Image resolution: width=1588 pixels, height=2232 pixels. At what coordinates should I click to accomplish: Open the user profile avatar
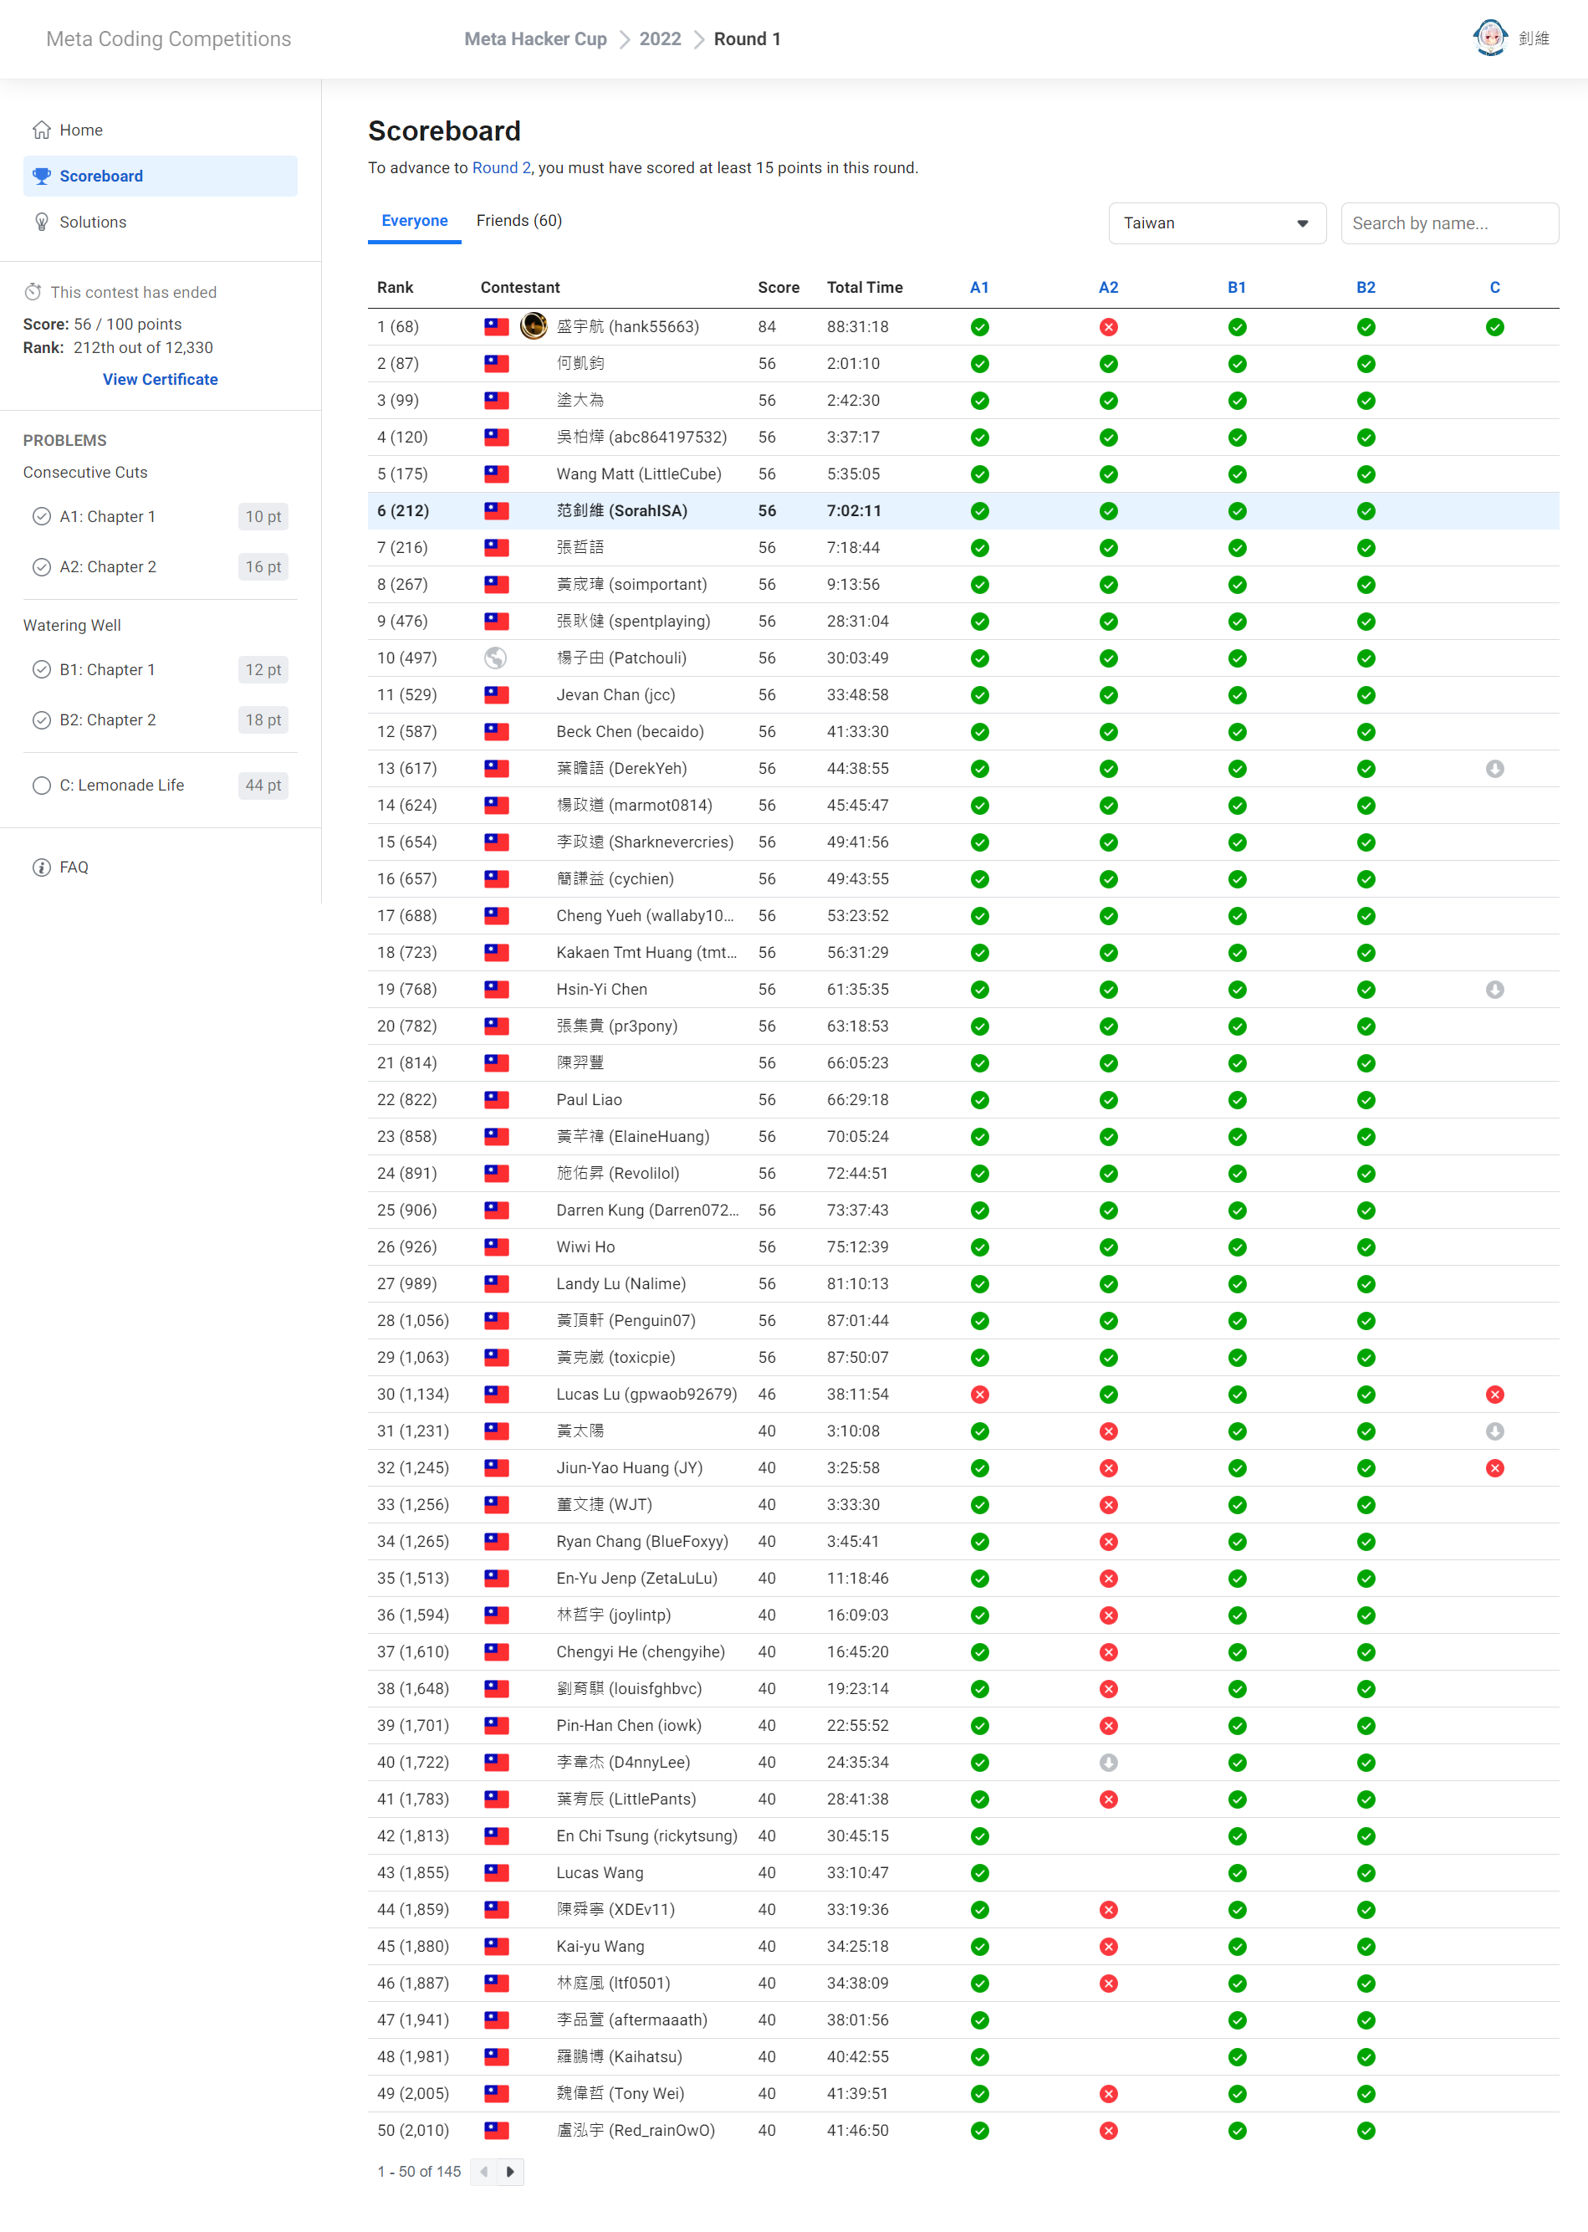click(x=1489, y=38)
